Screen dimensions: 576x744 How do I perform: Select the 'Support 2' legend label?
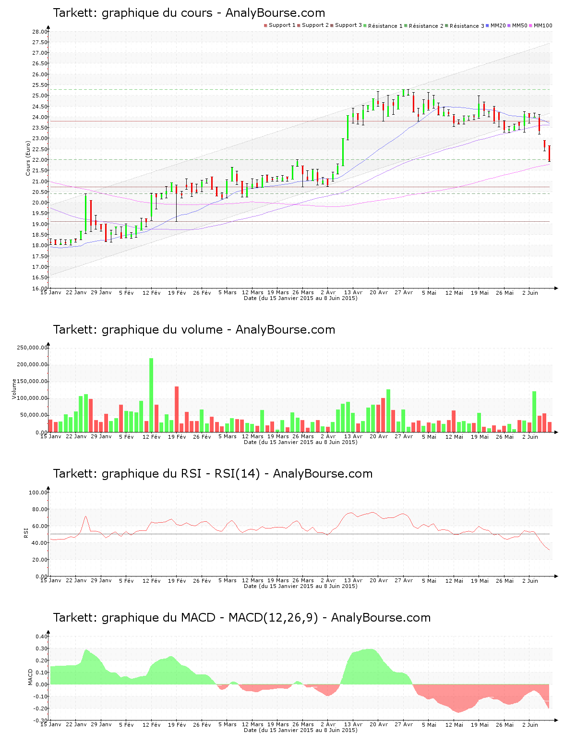click(x=315, y=25)
